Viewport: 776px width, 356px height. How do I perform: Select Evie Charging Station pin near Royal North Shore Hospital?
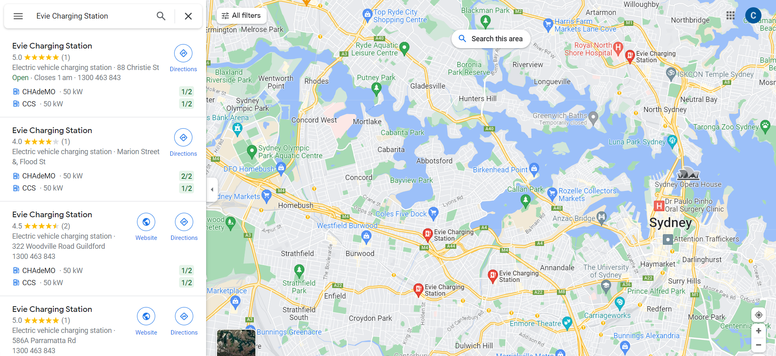(630, 56)
